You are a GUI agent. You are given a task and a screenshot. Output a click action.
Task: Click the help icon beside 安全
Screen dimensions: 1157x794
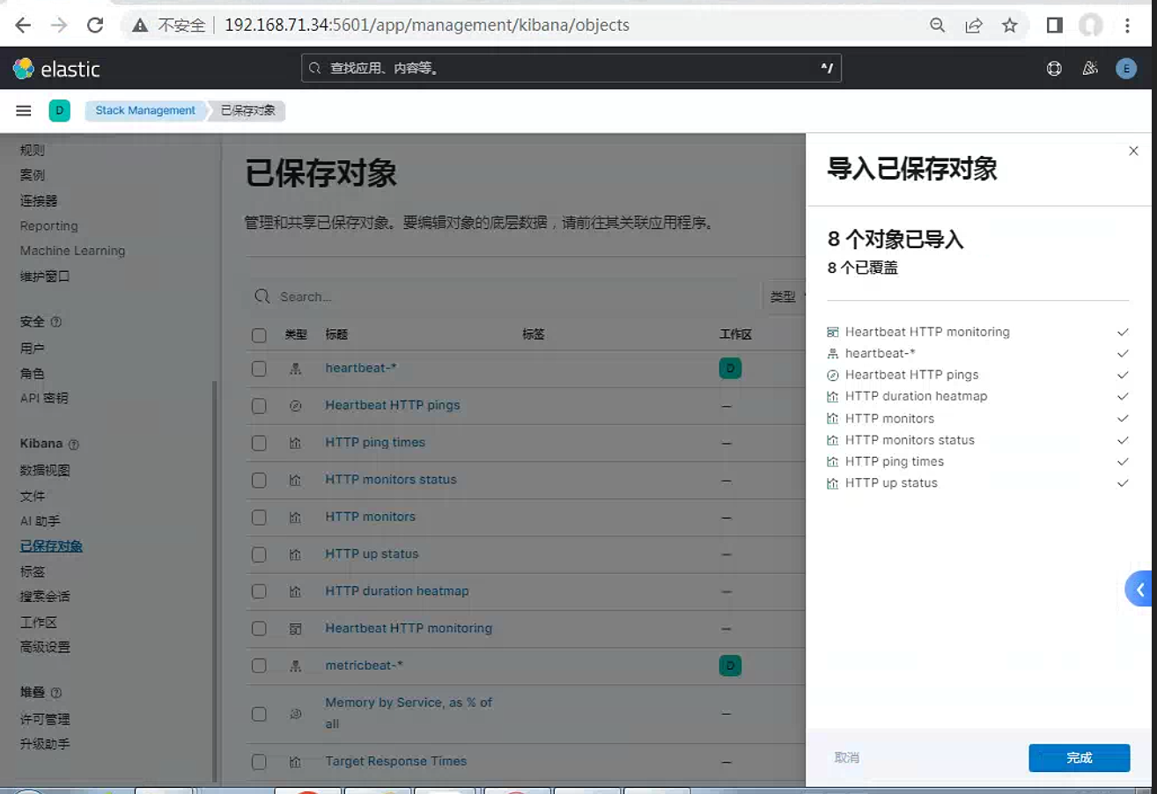pos(56,322)
